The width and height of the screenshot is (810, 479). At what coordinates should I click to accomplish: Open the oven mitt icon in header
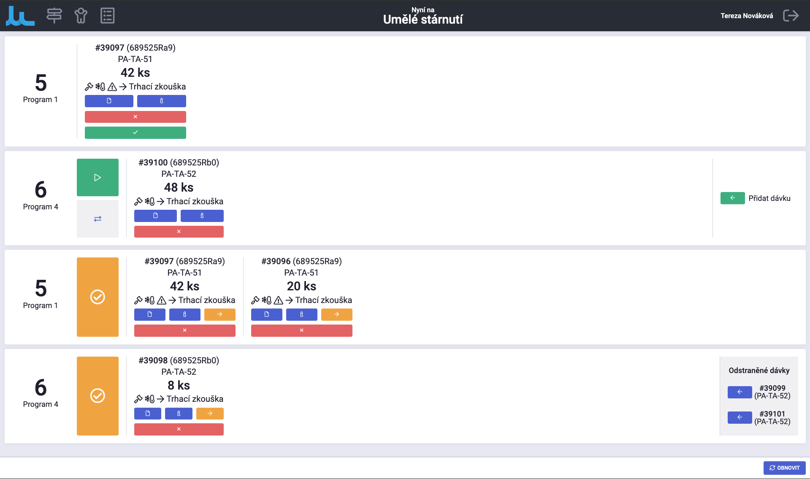coord(81,16)
